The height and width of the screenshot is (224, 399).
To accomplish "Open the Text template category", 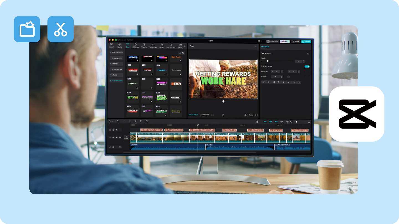I will 116,80.
